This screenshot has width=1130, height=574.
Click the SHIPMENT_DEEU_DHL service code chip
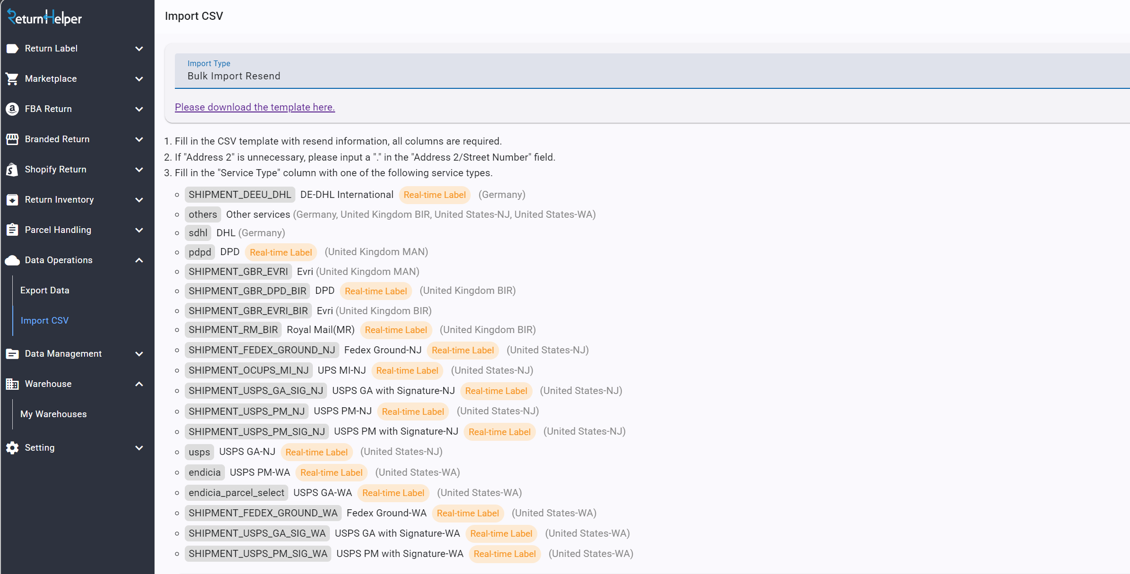pos(240,195)
